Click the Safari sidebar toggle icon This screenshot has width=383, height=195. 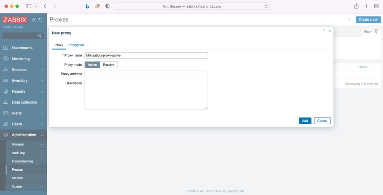pyautogui.click(x=28, y=6)
